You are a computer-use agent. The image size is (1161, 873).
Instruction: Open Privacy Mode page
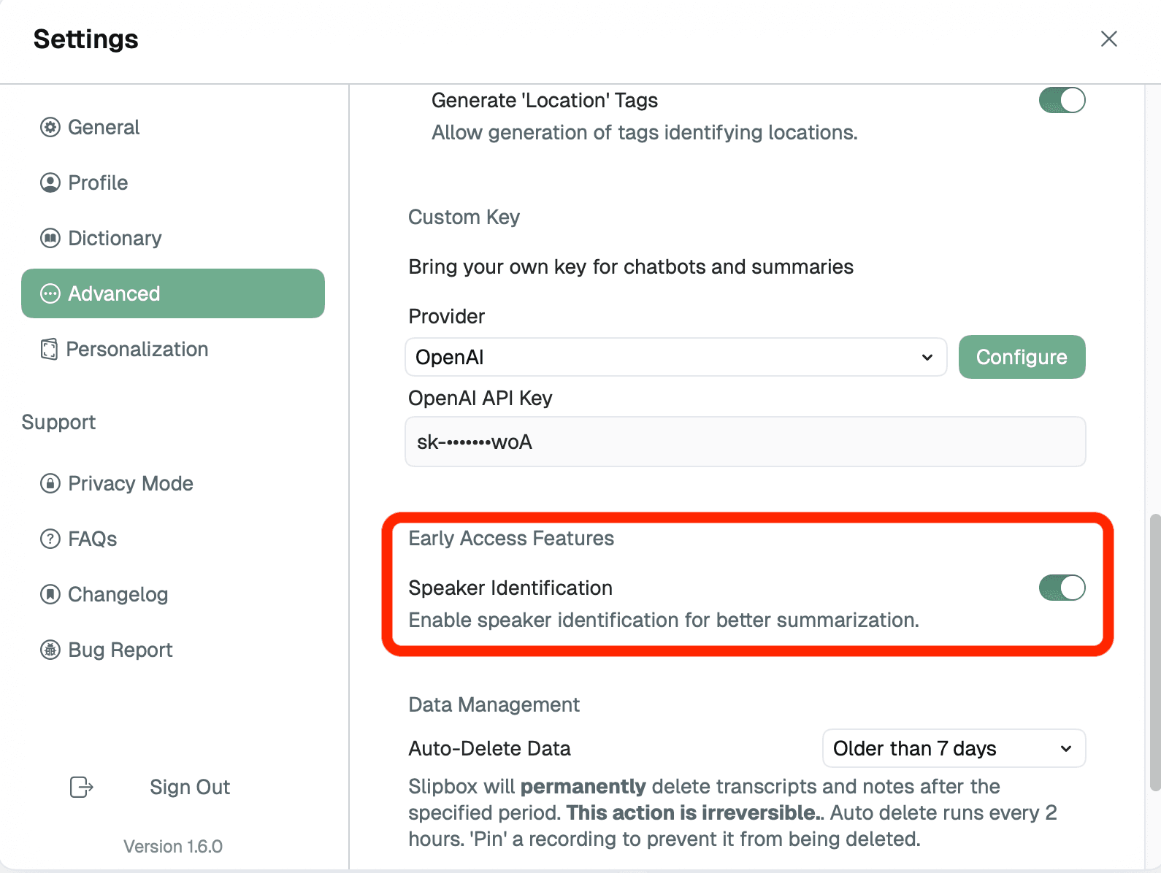[173, 483]
